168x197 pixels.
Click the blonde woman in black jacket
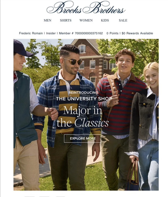pos(146,126)
